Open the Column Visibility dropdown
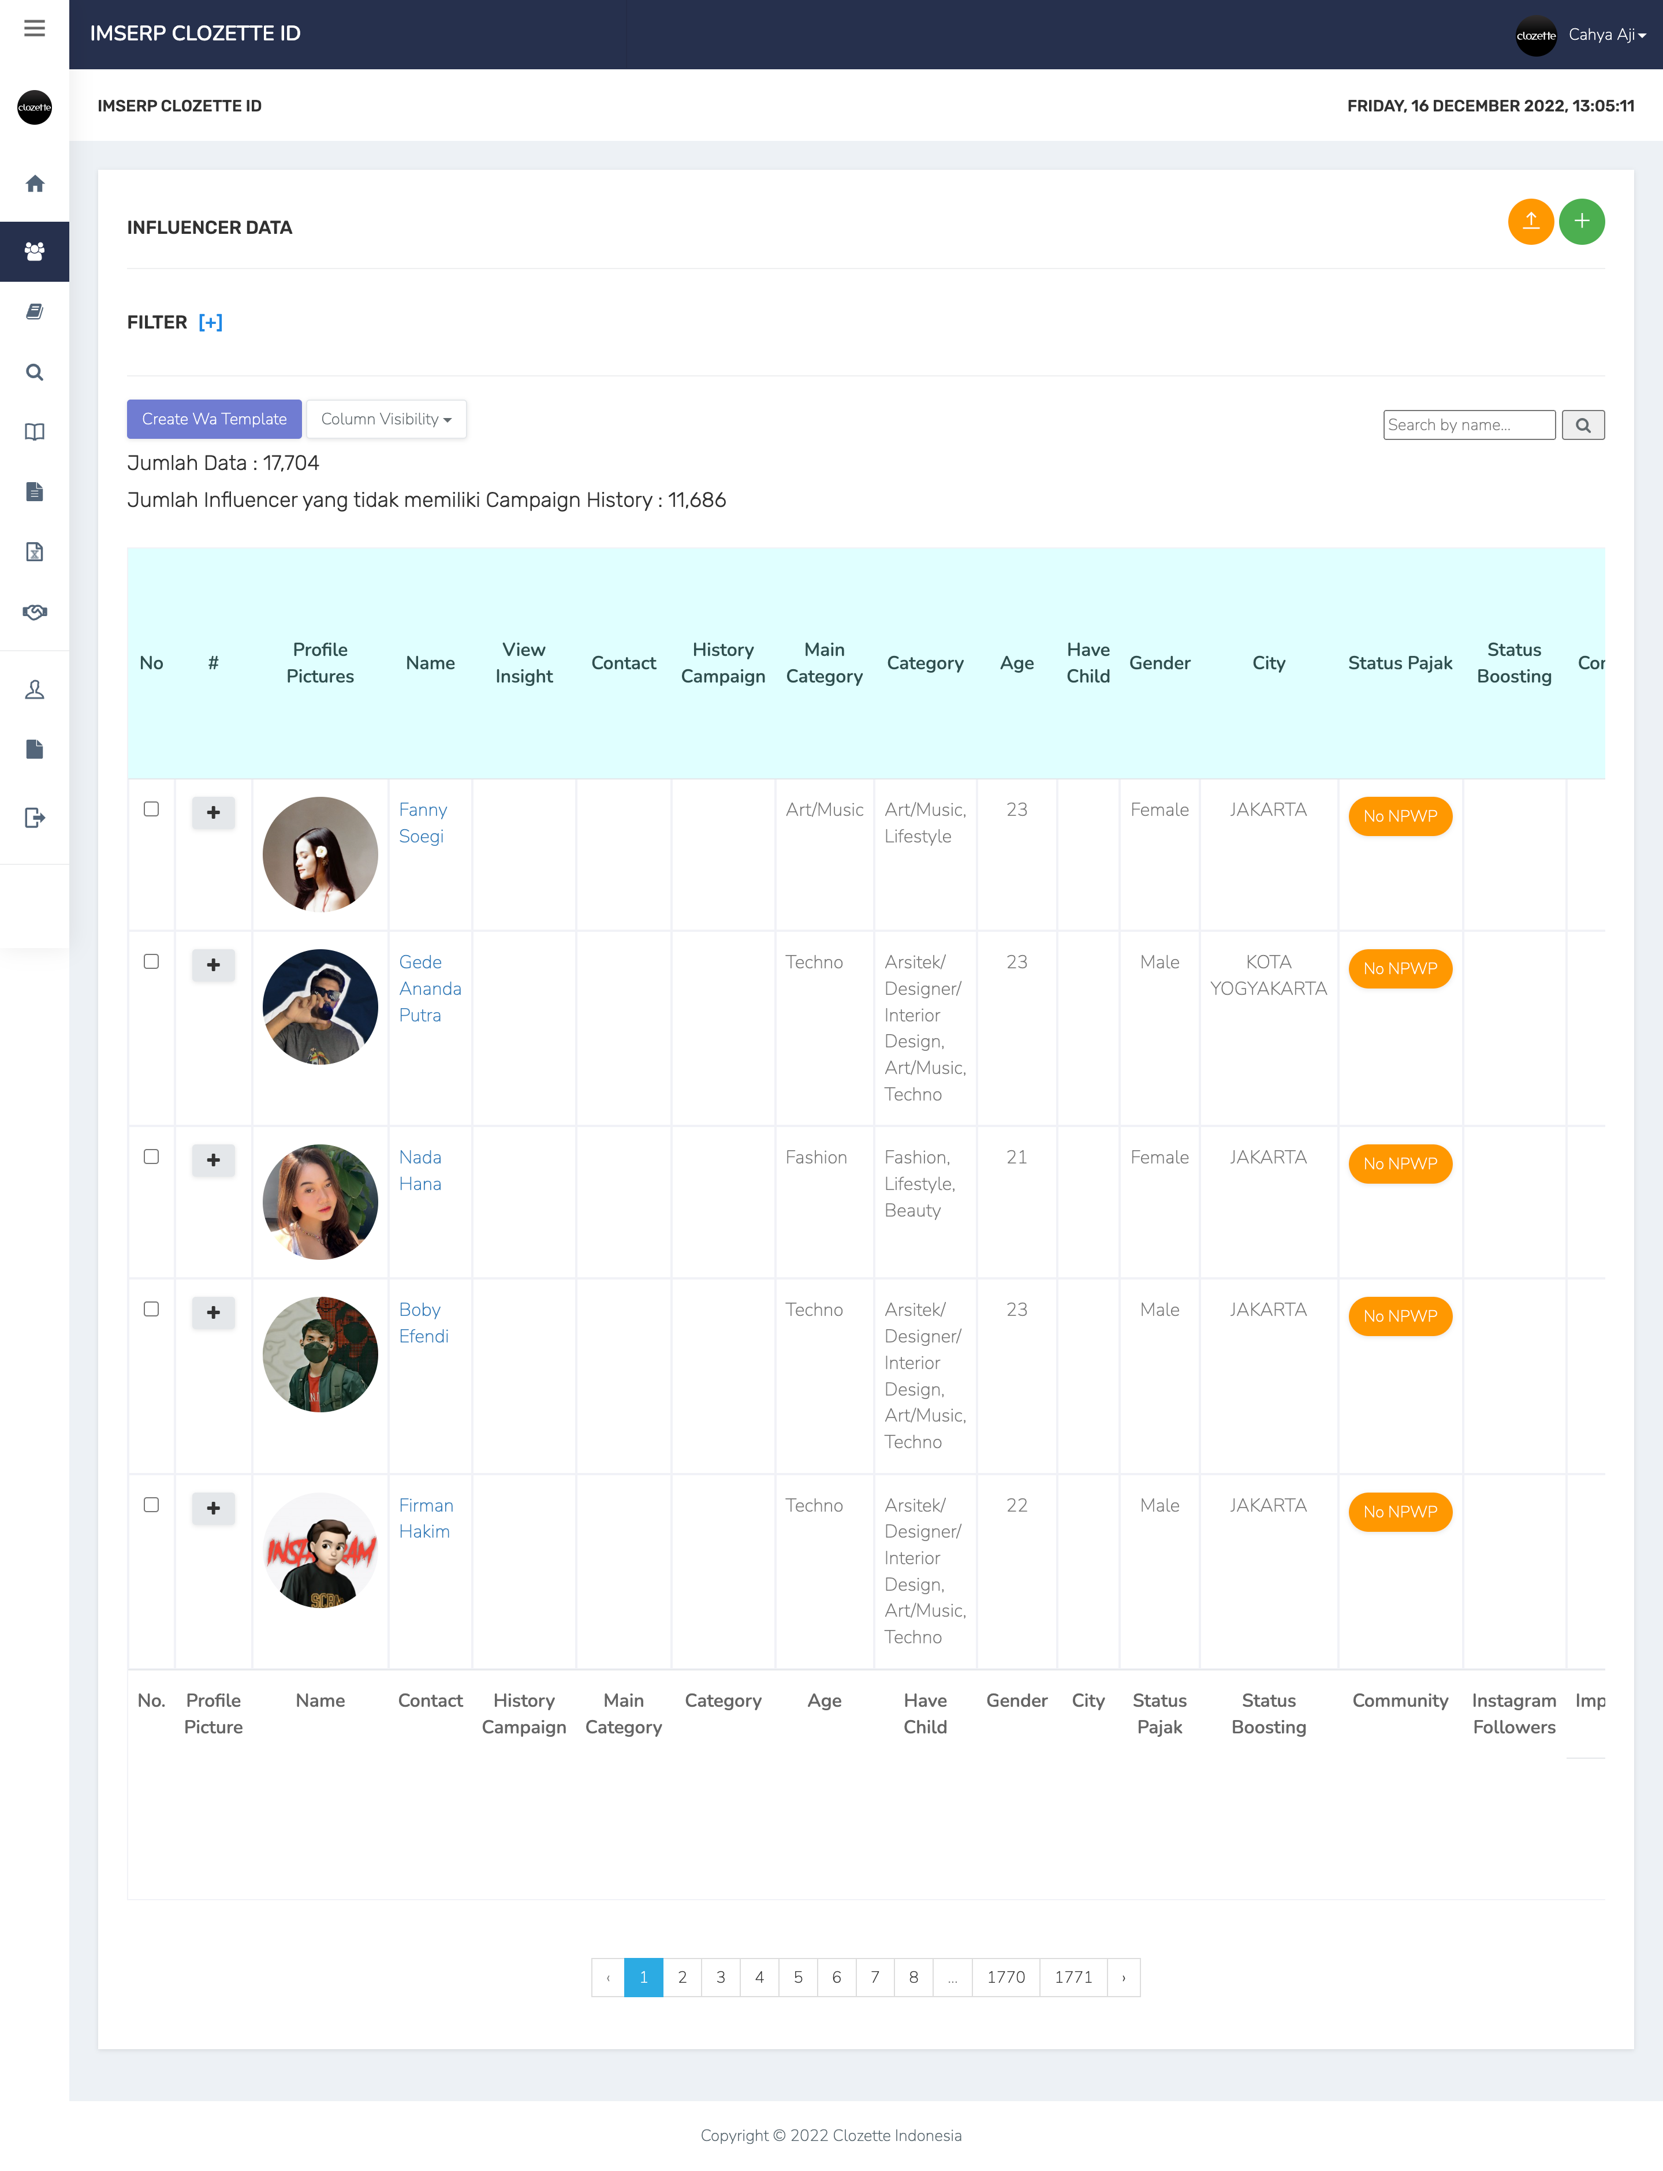This screenshot has width=1663, height=2171. click(x=386, y=419)
